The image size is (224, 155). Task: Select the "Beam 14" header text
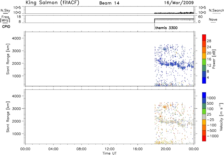tap(109, 3)
